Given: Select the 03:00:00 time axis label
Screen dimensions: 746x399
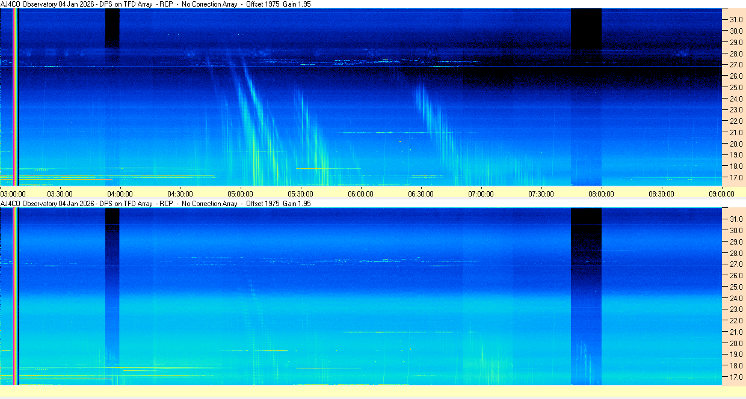Looking at the screenshot, I should [13, 193].
